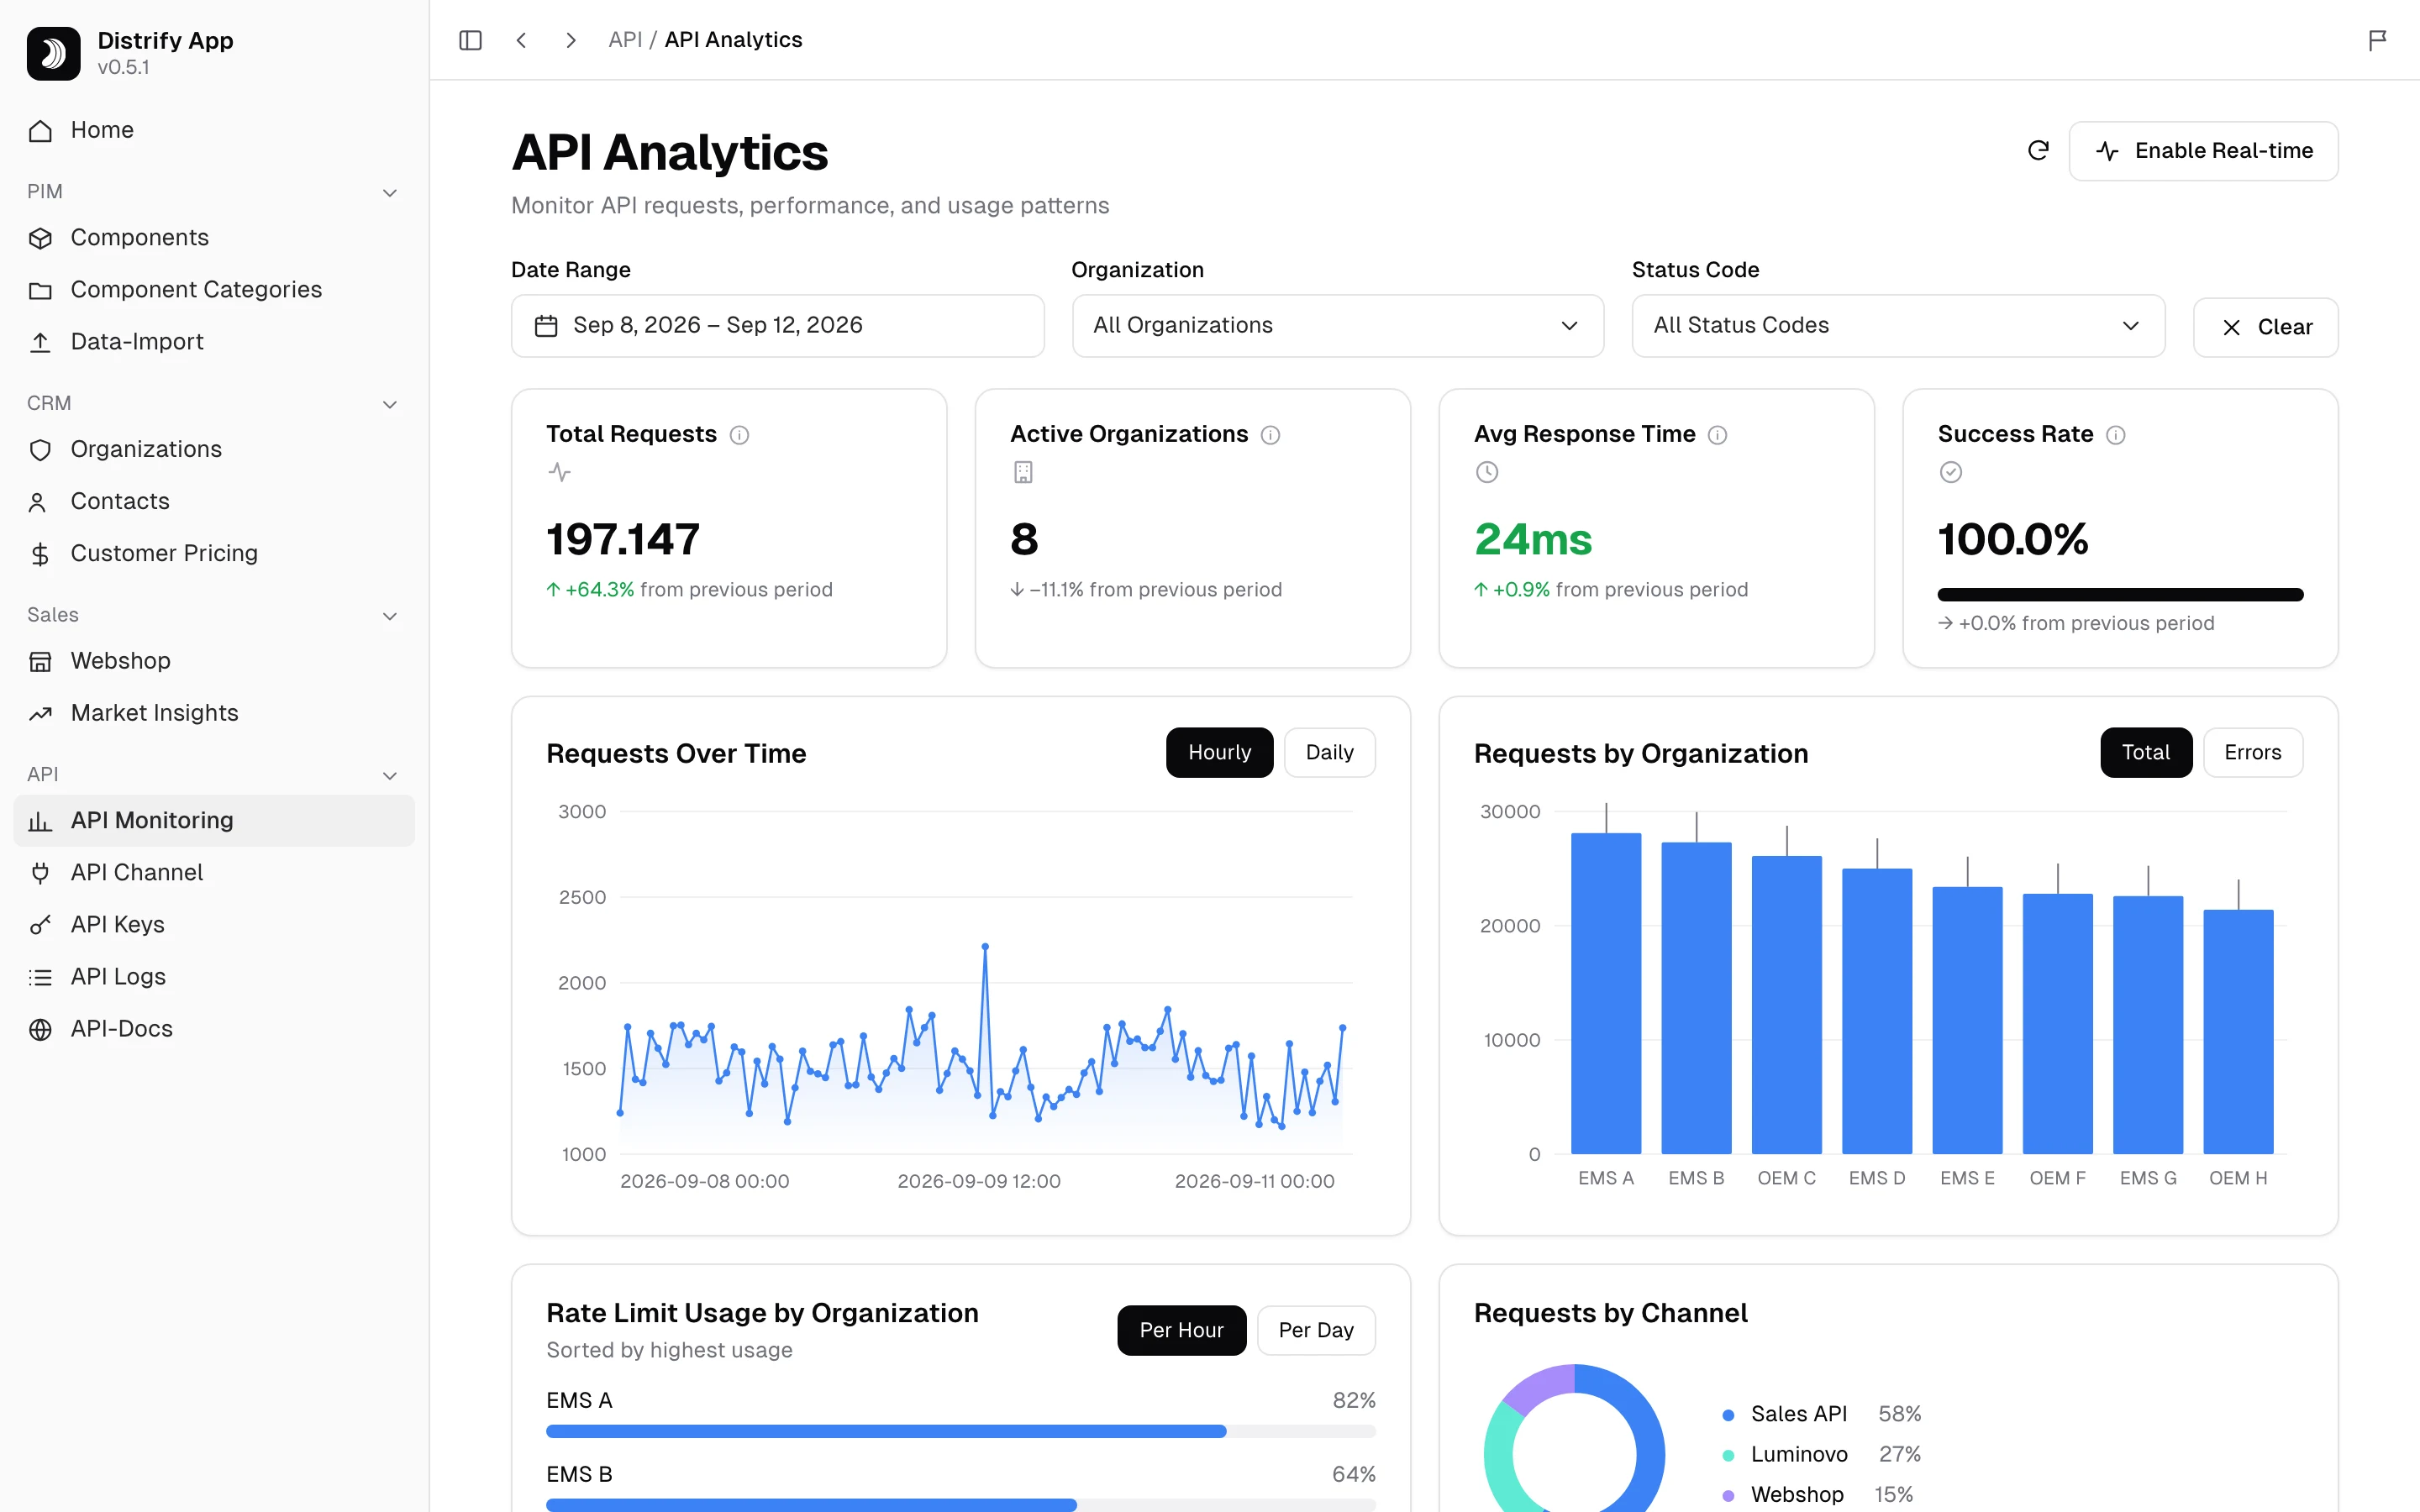Viewport: 2420px width, 1512px height.
Task: Click the API Analytics breadcrumb
Action: (x=733, y=40)
